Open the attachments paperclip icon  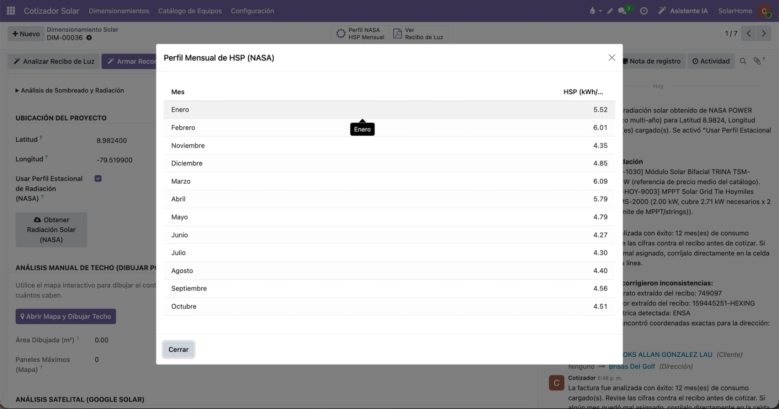point(758,61)
